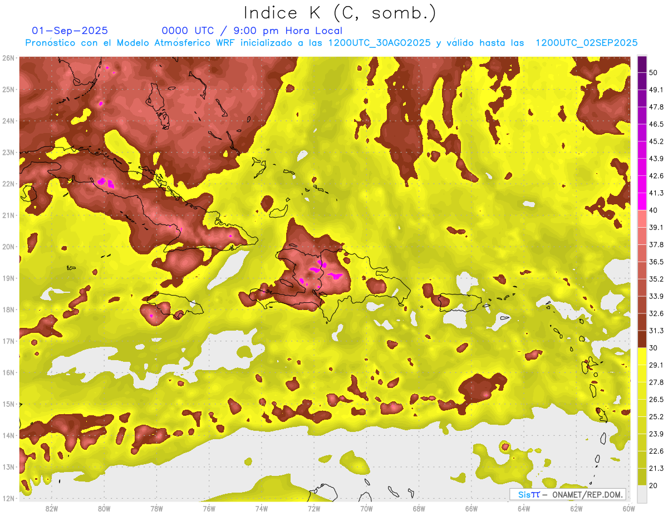This screenshot has width=668, height=516.
Task: Click the latitude axis label "26N"
Action: point(8,58)
